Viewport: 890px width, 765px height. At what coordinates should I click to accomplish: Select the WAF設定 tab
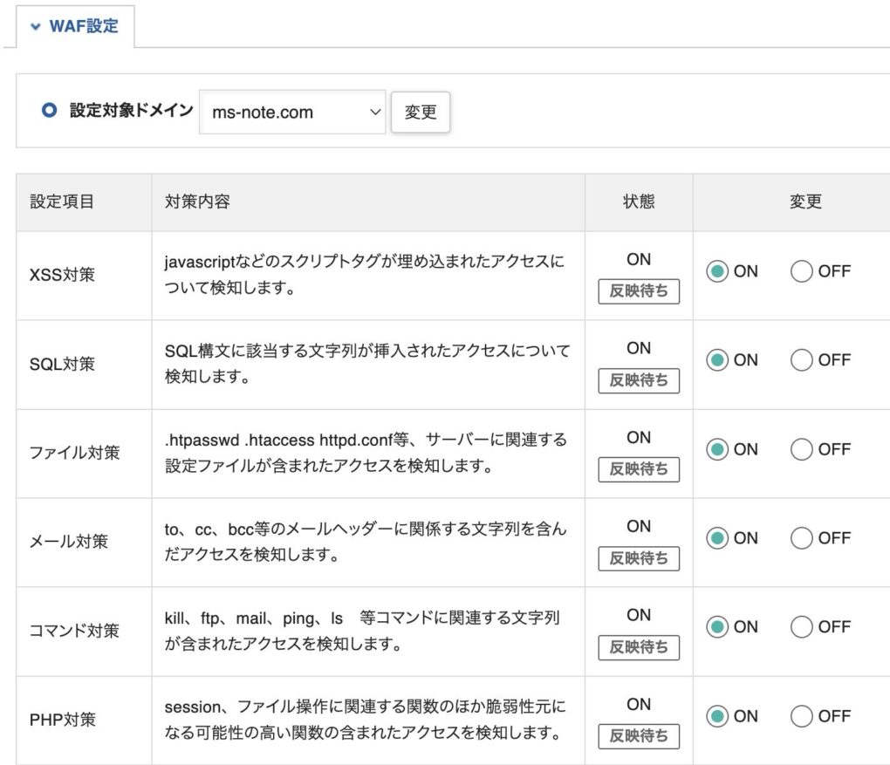coord(83,26)
